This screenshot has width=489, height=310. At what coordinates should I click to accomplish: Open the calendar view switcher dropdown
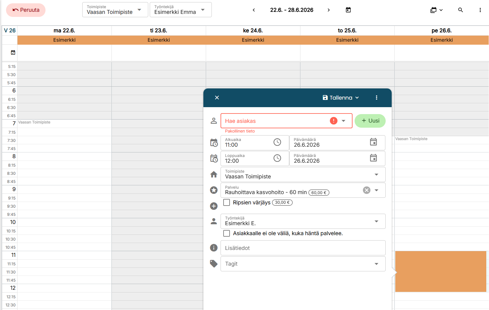point(436,10)
